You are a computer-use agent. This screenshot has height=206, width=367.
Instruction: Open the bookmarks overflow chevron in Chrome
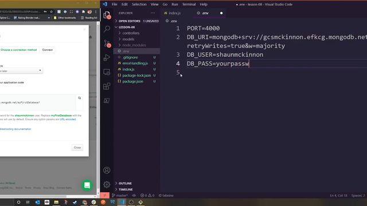coord(49,18)
